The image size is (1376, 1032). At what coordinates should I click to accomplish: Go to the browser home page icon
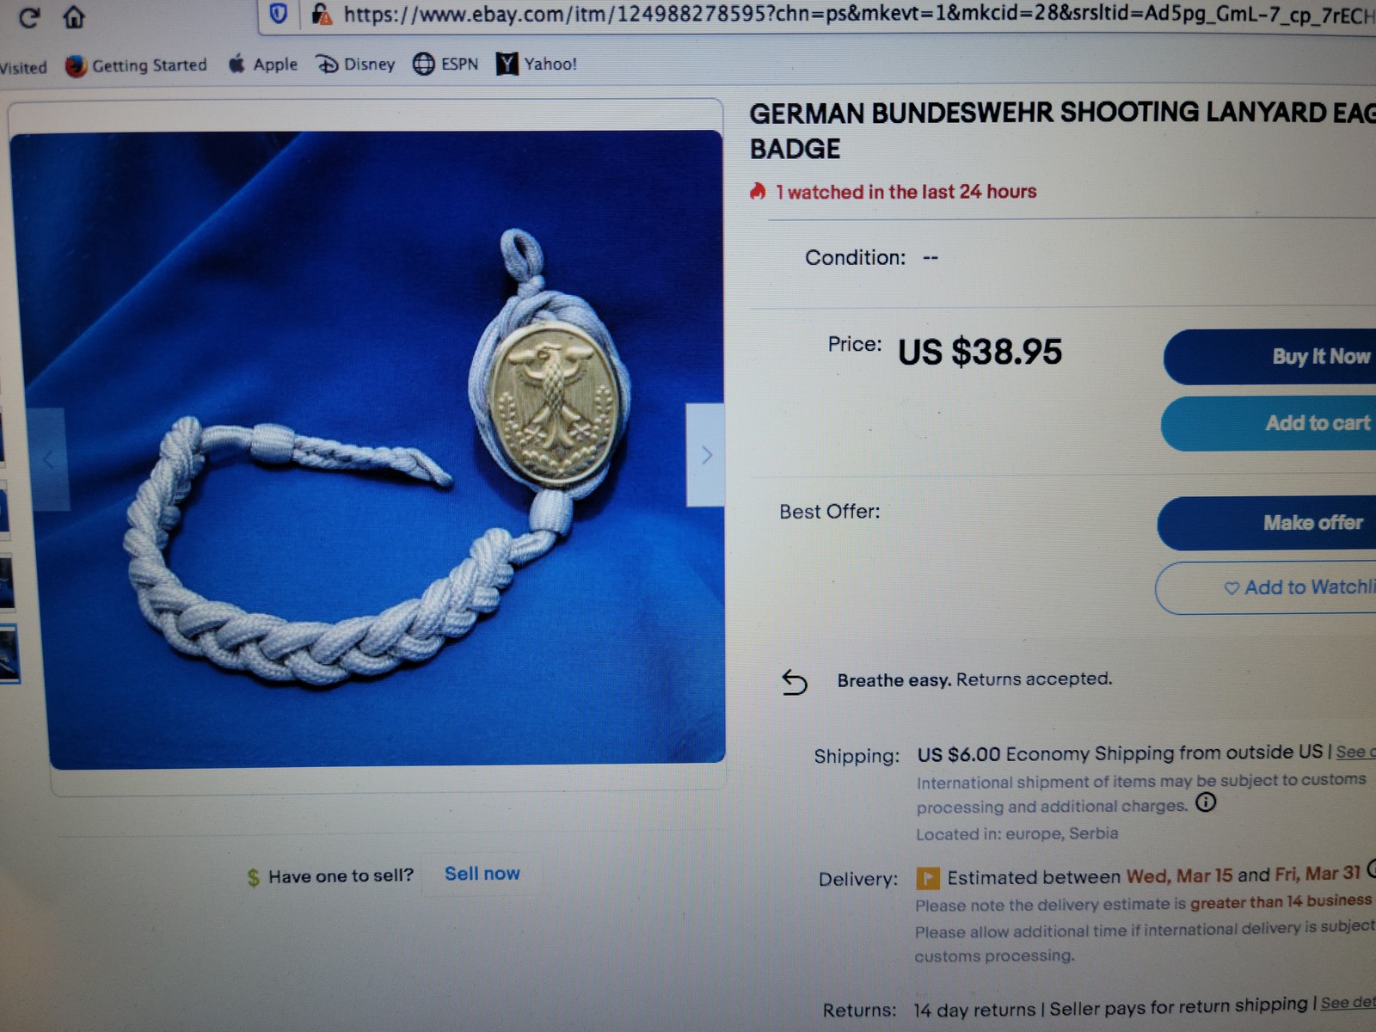[x=74, y=16]
